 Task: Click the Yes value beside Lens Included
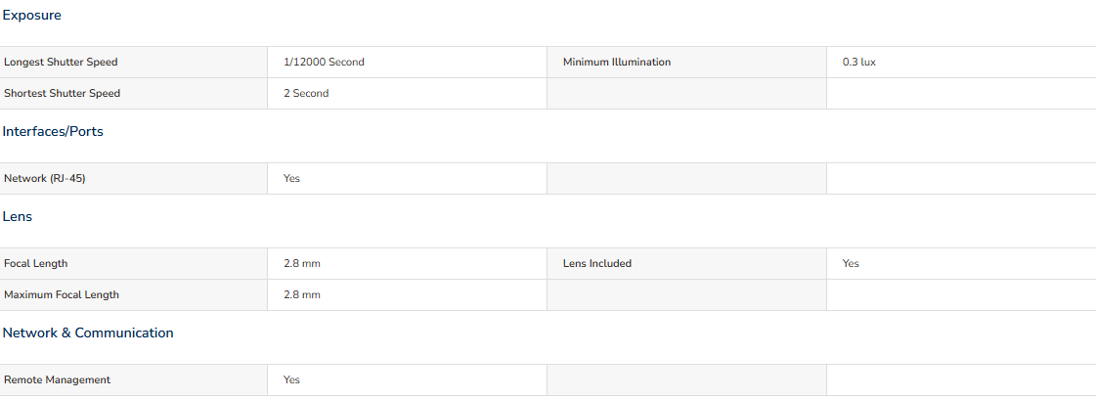851,263
